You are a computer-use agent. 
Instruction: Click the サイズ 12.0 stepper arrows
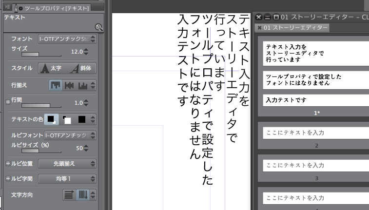[x=86, y=51]
